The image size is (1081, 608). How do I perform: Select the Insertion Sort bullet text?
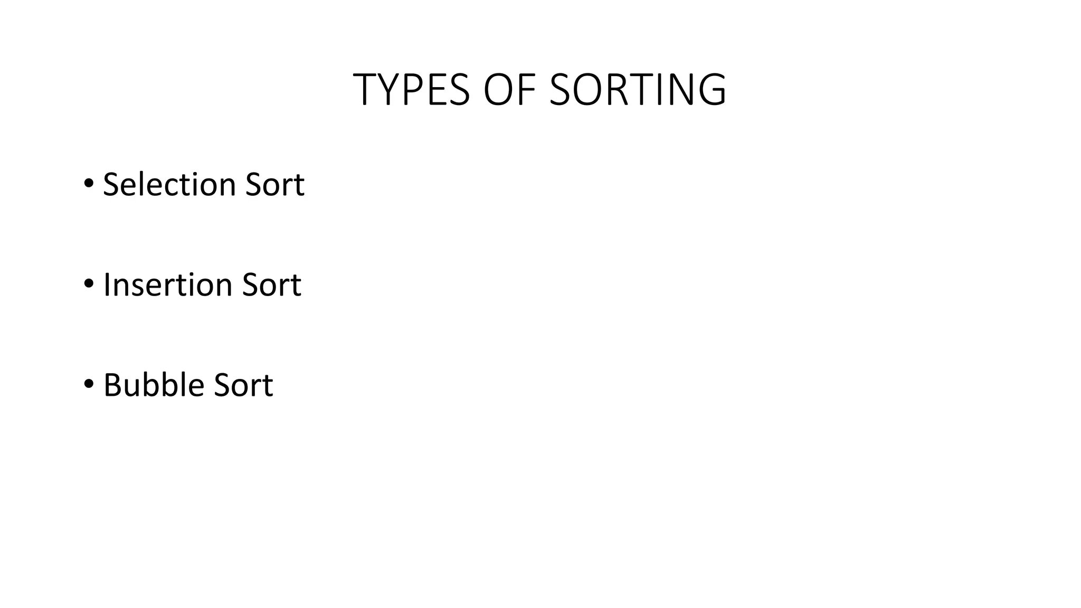(202, 284)
